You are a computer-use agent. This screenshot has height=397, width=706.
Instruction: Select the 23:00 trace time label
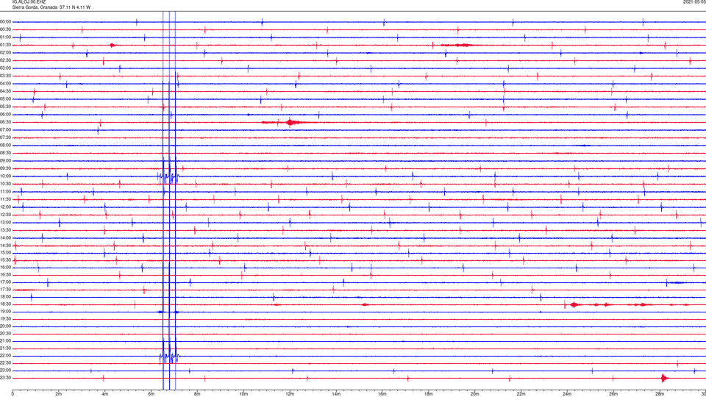tap(6, 371)
